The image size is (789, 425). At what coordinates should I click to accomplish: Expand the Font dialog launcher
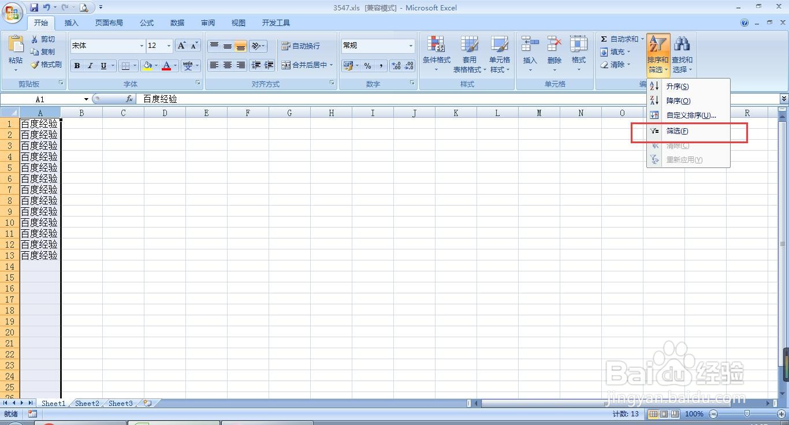(198, 83)
